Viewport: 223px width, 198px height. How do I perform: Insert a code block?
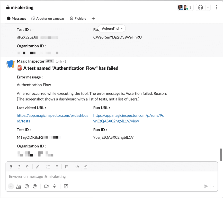tap(85, 167)
